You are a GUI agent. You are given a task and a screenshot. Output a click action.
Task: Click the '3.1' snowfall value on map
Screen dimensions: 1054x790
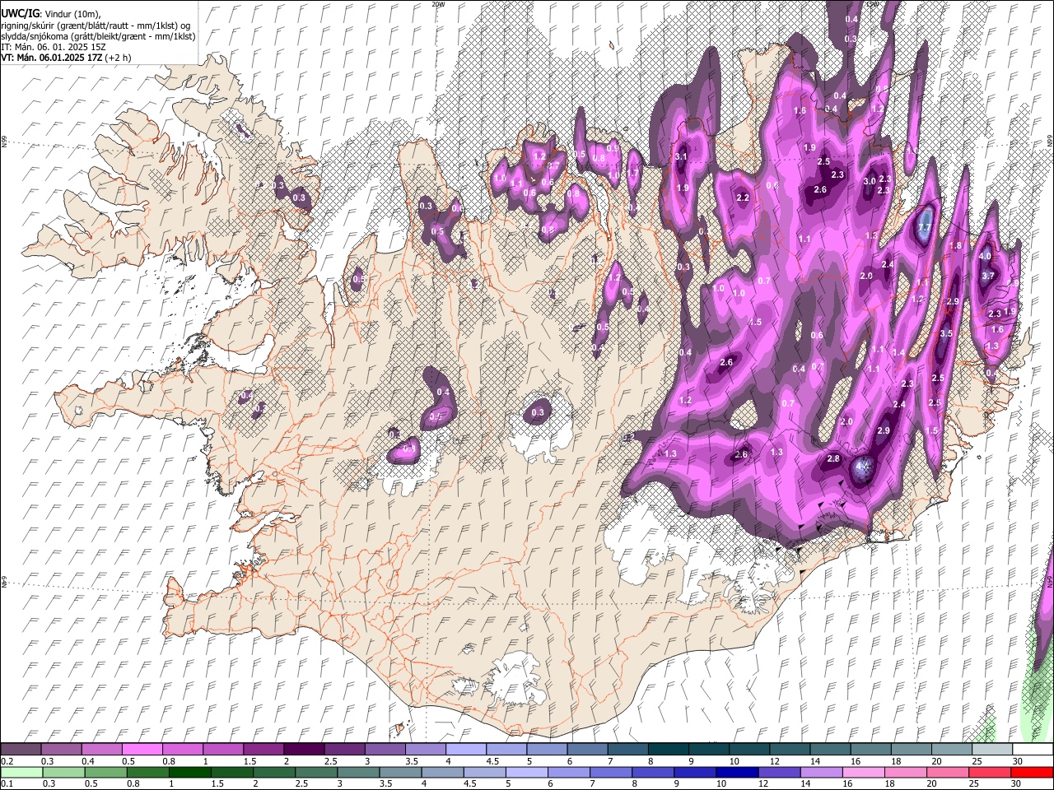681,156
